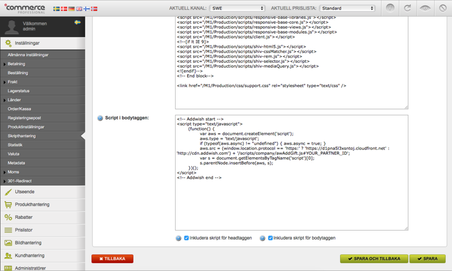Select the Swedish flag language icon
This screenshot has width=452, height=271.
[x=56, y=9]
